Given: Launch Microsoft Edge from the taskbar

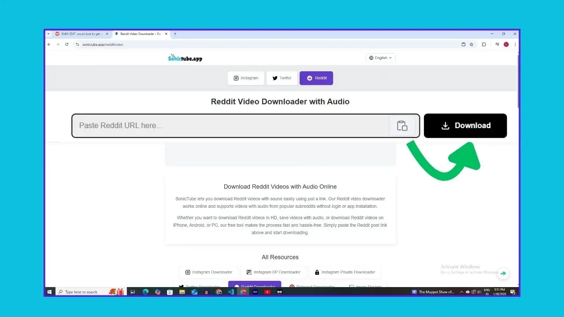Looking at the screenshot, I should coord(145,292).
